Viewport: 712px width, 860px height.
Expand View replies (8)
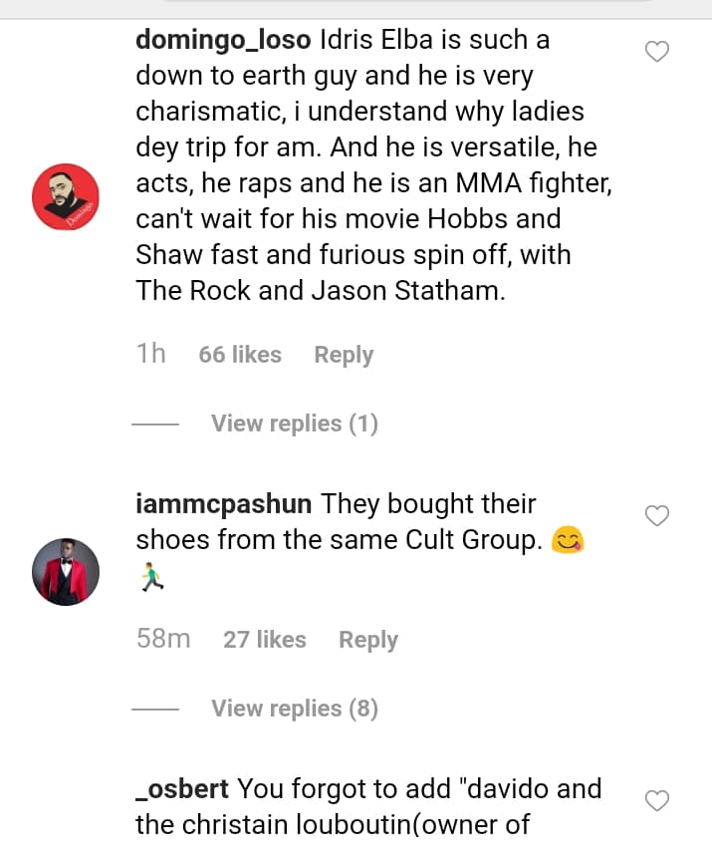(295, 709)
